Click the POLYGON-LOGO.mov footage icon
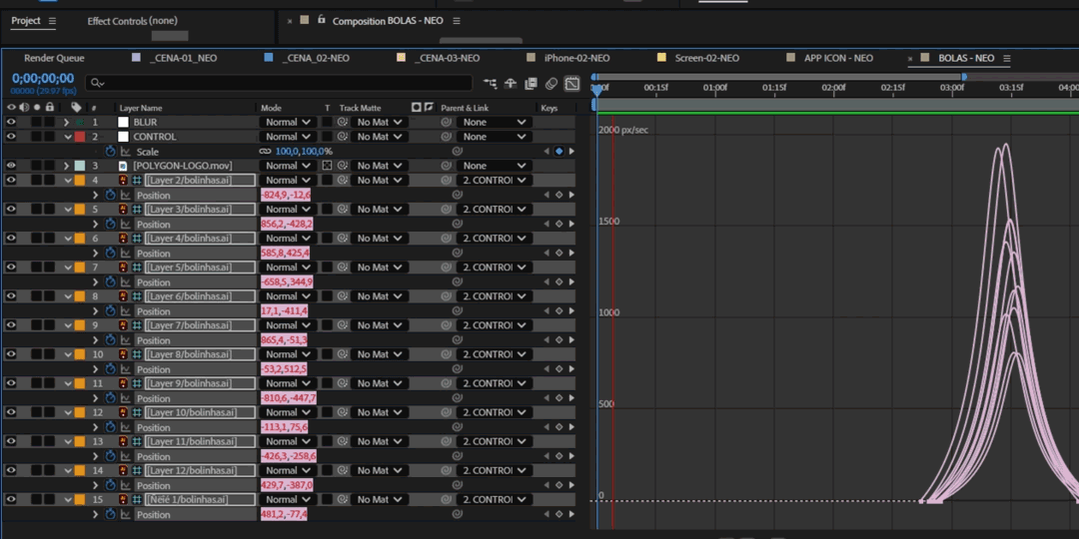The image size is (1079, 539). (x=123, y=166)
